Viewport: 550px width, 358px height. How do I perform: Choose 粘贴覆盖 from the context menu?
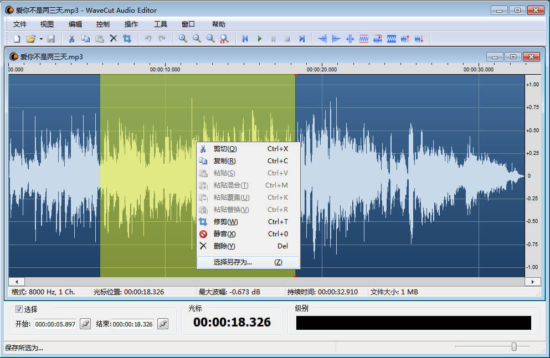click(x=248, y=198)
